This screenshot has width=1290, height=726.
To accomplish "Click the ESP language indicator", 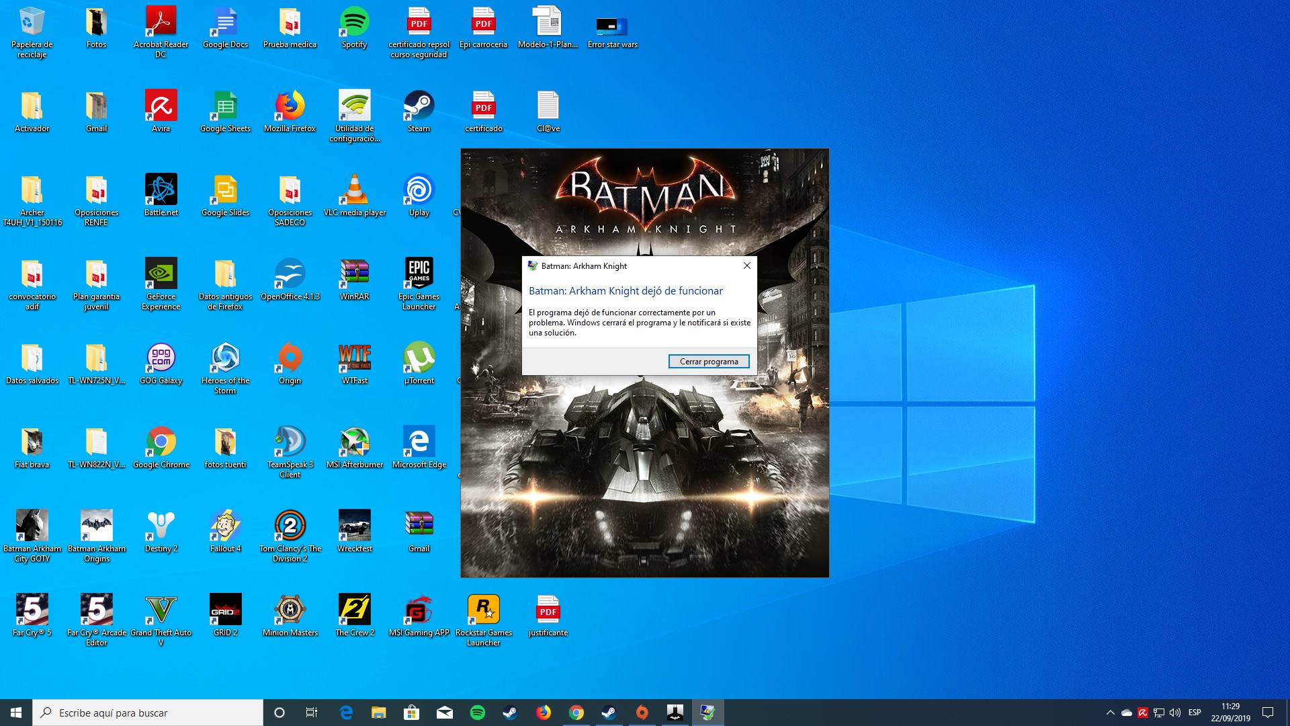I will pyautogui.click(x=1195, y=713).
